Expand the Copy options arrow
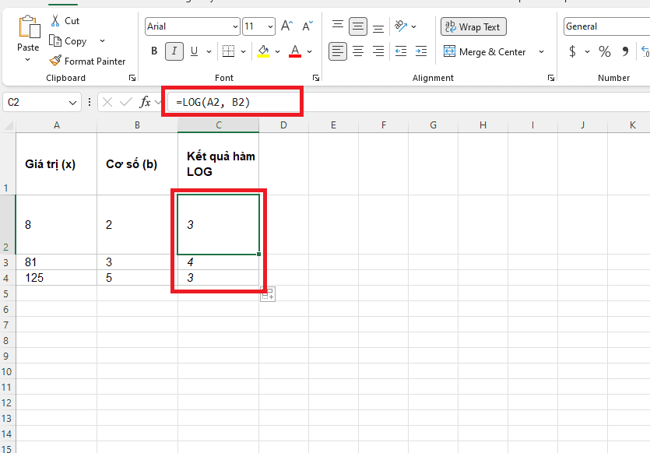 pyautogui.click(x=103, y=40)
